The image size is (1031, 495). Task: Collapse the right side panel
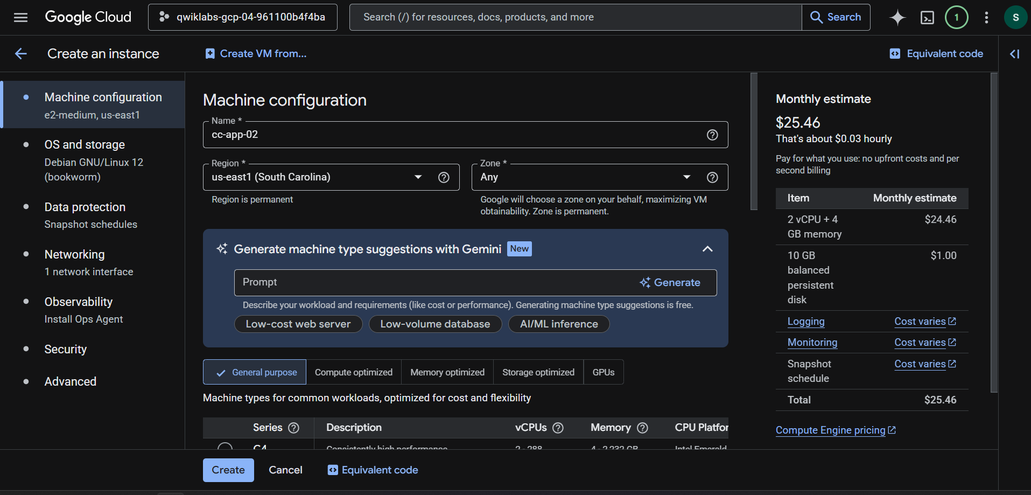click(1015, 54)
